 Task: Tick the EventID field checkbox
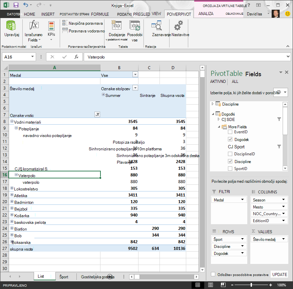(230, 132)
